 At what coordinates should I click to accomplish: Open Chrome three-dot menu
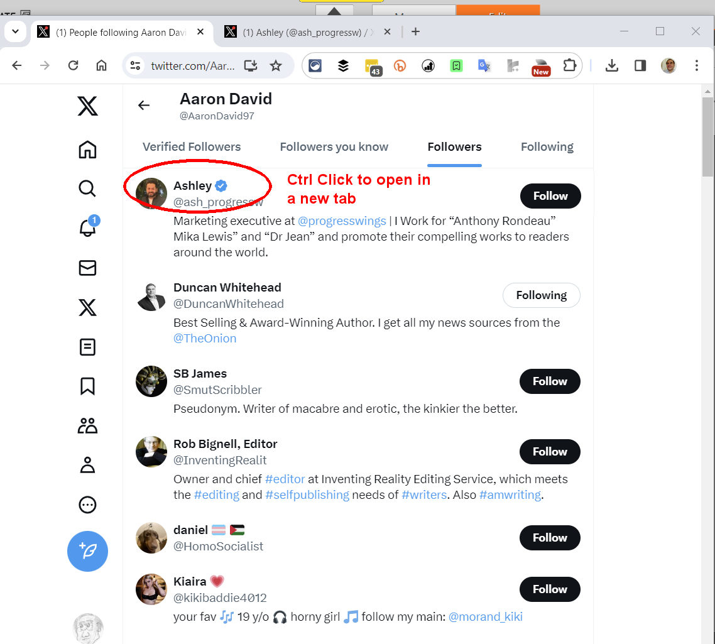coord(696,65)
